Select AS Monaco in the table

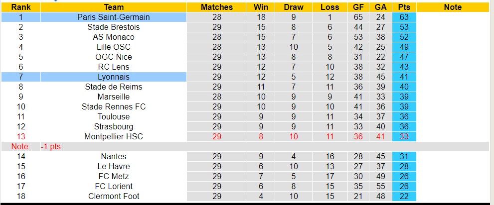point(114,37)
